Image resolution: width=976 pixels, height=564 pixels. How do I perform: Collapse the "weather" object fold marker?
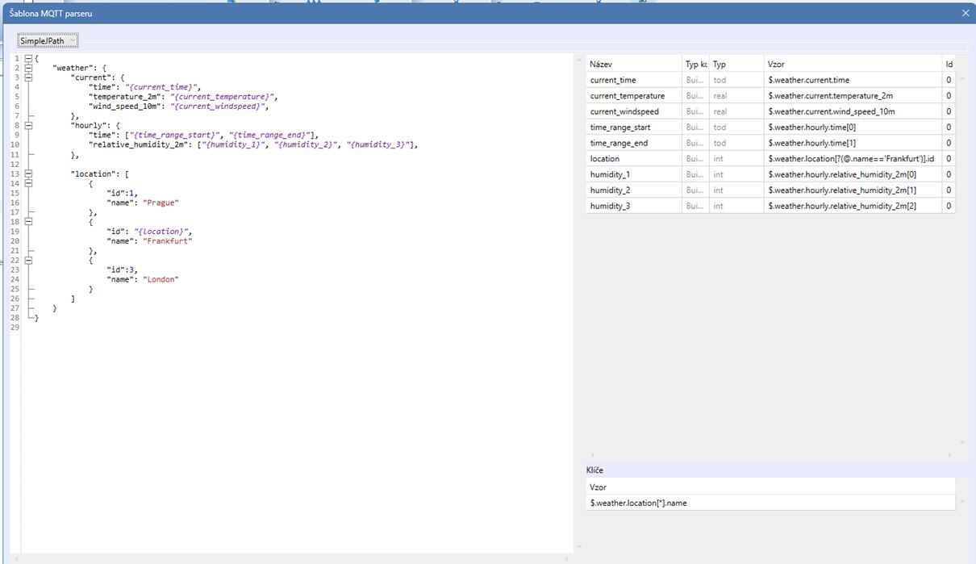[x=28, y=68]
